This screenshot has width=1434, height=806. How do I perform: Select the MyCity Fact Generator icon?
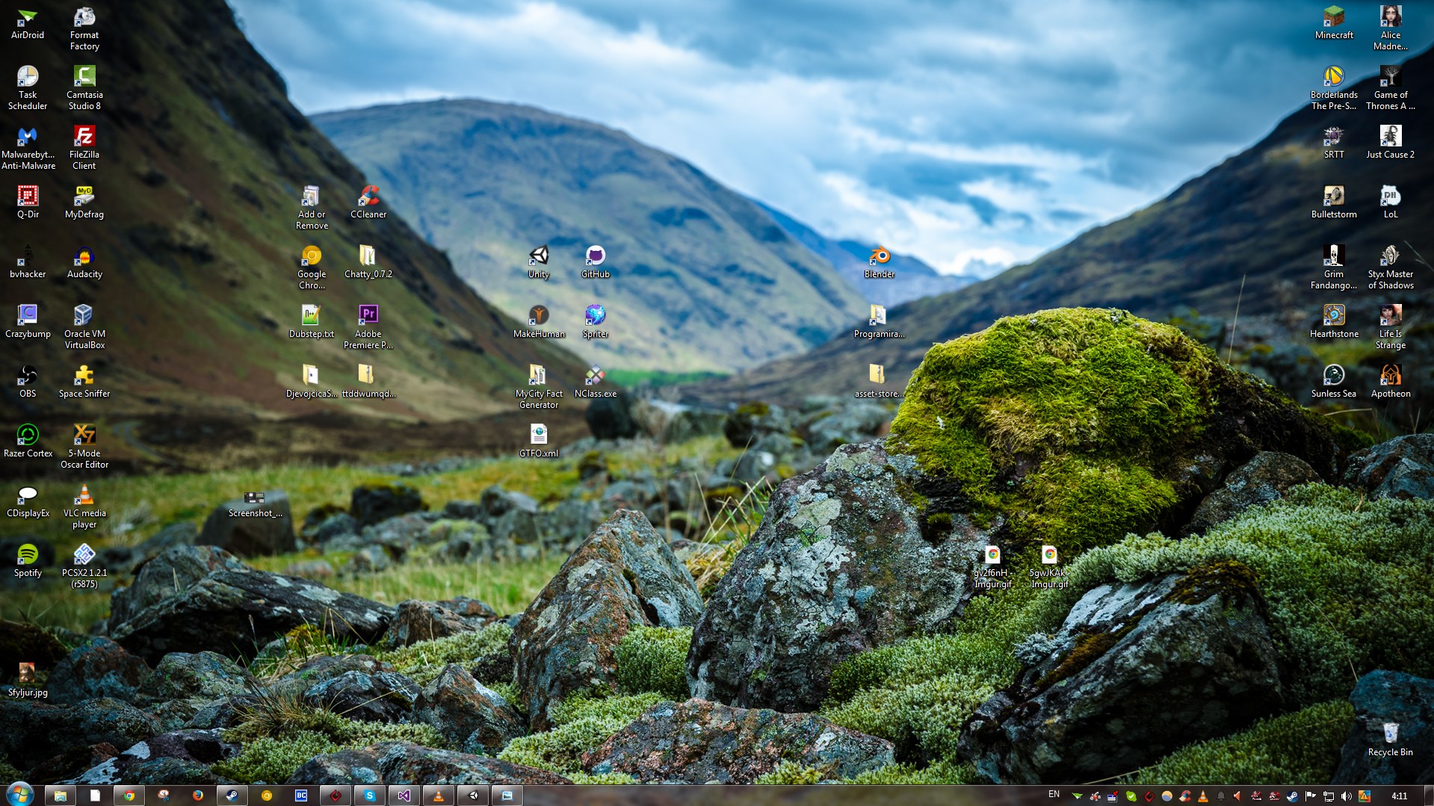point(539,387)
